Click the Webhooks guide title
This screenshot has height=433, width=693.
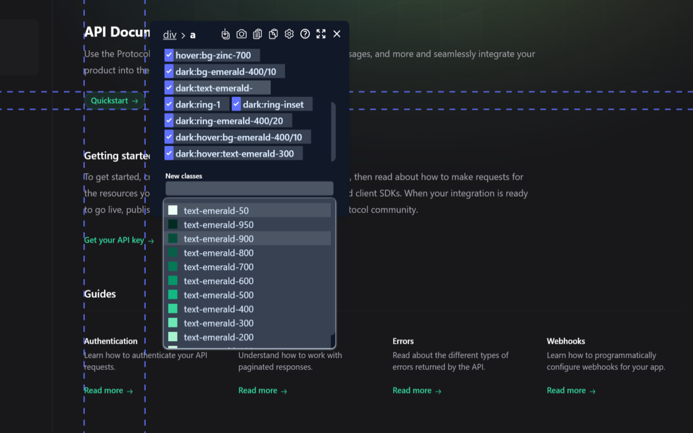[x=566, y=341]
